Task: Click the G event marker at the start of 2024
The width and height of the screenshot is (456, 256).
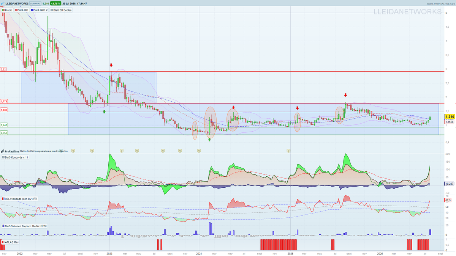Action: coord(199,151)
